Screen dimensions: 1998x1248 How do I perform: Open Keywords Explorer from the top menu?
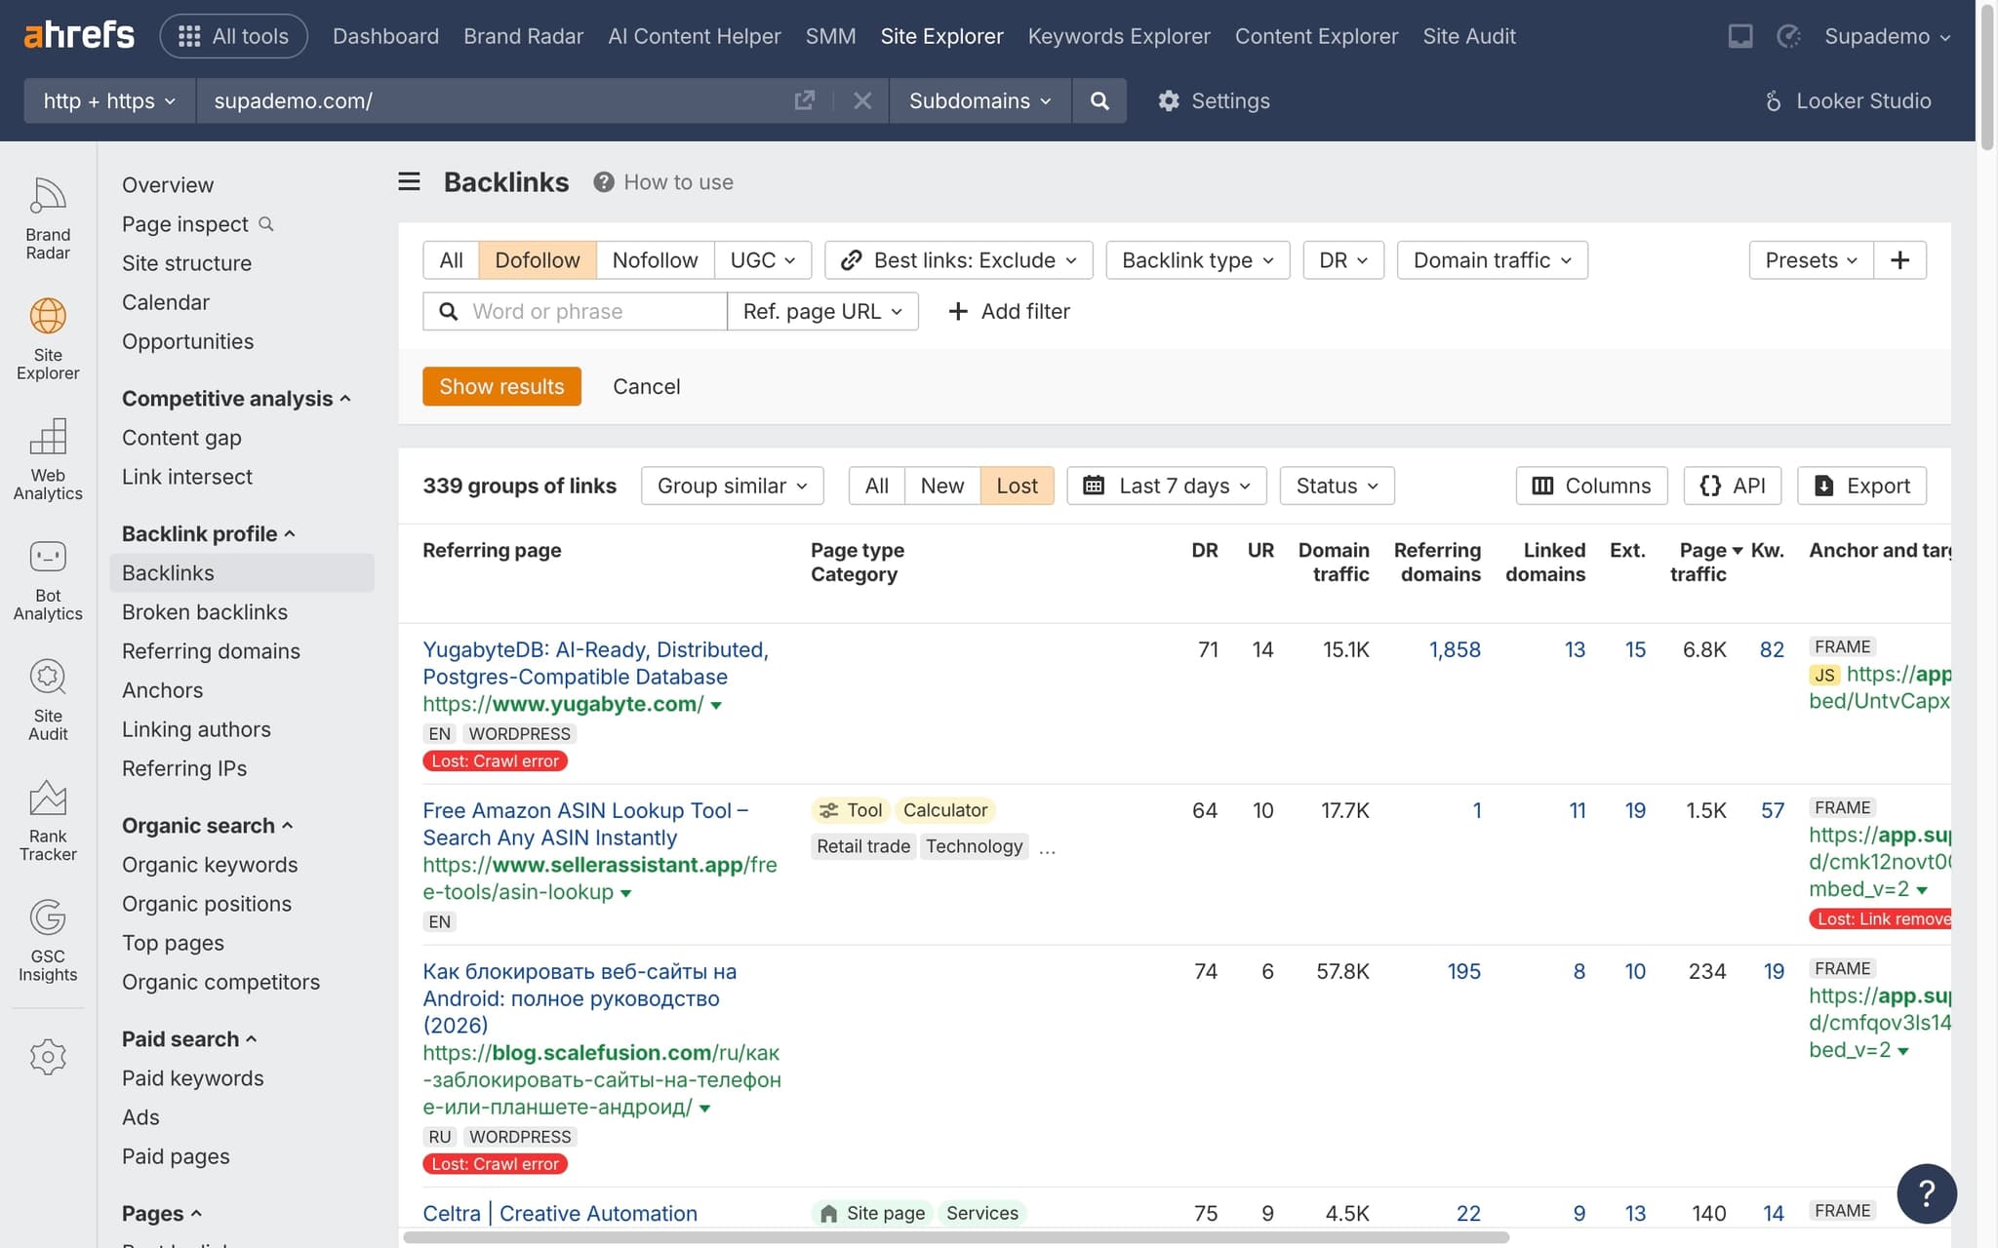[1119, 36]
